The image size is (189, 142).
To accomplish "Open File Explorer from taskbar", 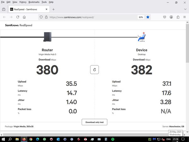I will 17,139.
